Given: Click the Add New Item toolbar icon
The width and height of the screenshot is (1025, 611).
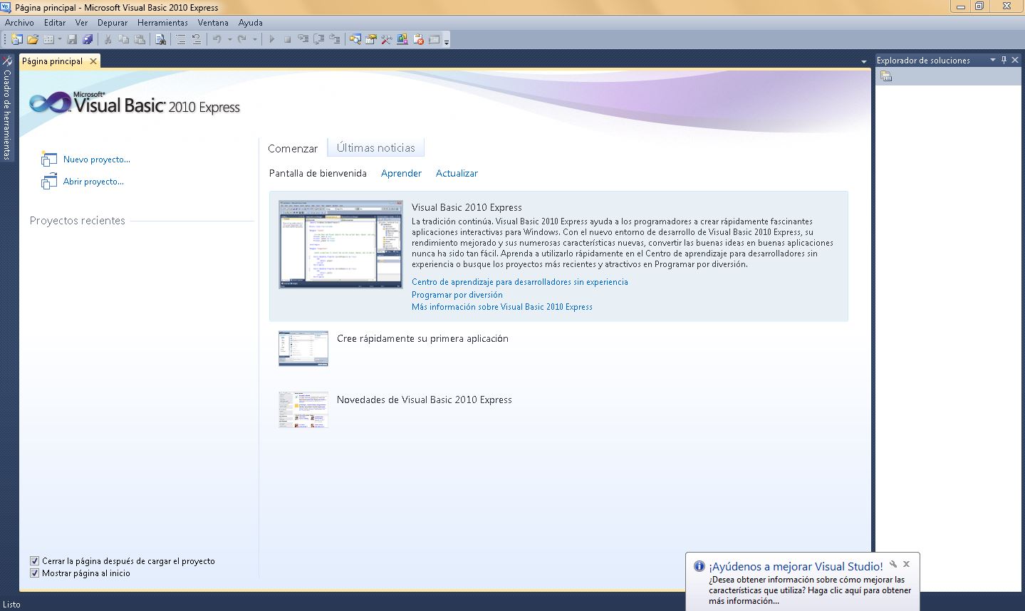Looking at the screenshot, I should click(49, 40).
